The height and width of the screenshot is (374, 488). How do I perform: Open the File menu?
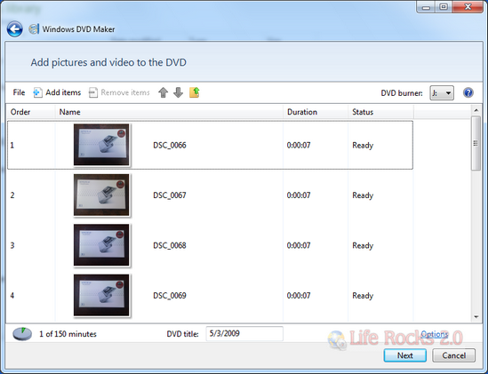(x=19, y=92)
